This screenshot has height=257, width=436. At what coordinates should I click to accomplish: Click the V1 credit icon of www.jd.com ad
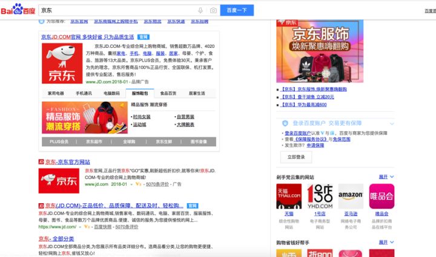(138, 184)
